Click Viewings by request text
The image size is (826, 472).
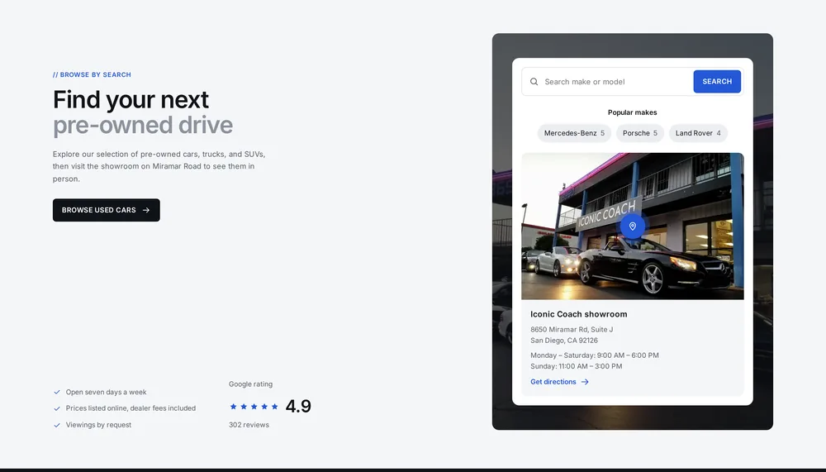coord(98,425)
